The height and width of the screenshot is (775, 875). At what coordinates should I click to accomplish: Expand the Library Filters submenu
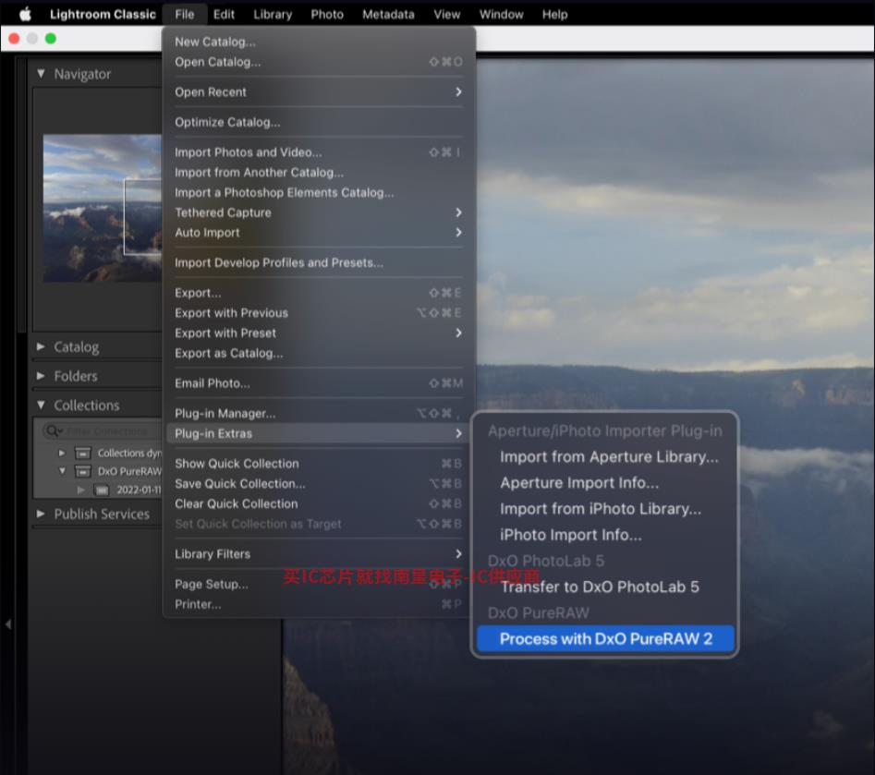coord(319,554)
